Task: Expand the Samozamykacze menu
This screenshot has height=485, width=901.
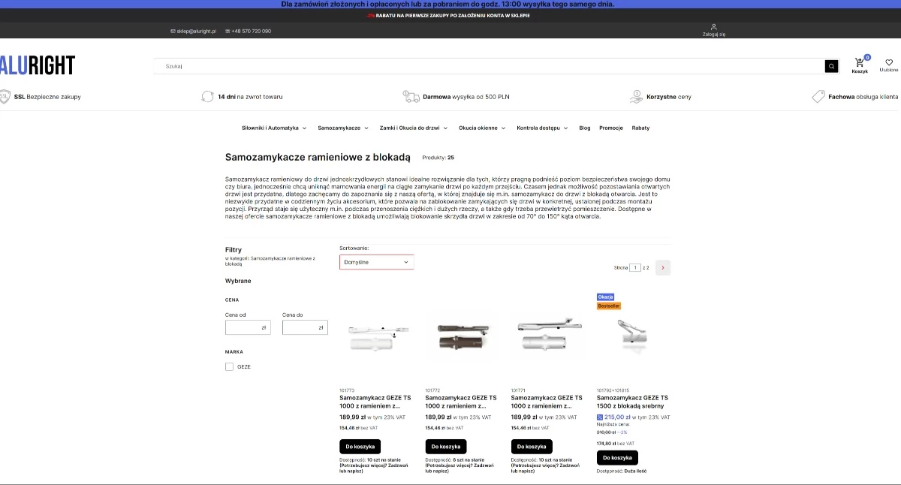Action: pos(343,128)
